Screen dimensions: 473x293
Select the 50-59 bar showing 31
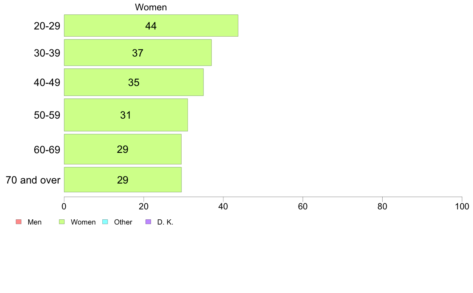tap(126, 115)
